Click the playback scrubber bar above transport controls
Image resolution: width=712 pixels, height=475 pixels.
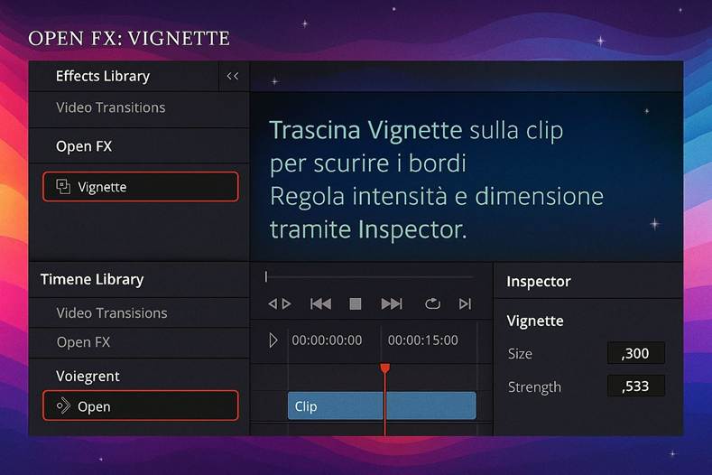click(x=370, y=276)
